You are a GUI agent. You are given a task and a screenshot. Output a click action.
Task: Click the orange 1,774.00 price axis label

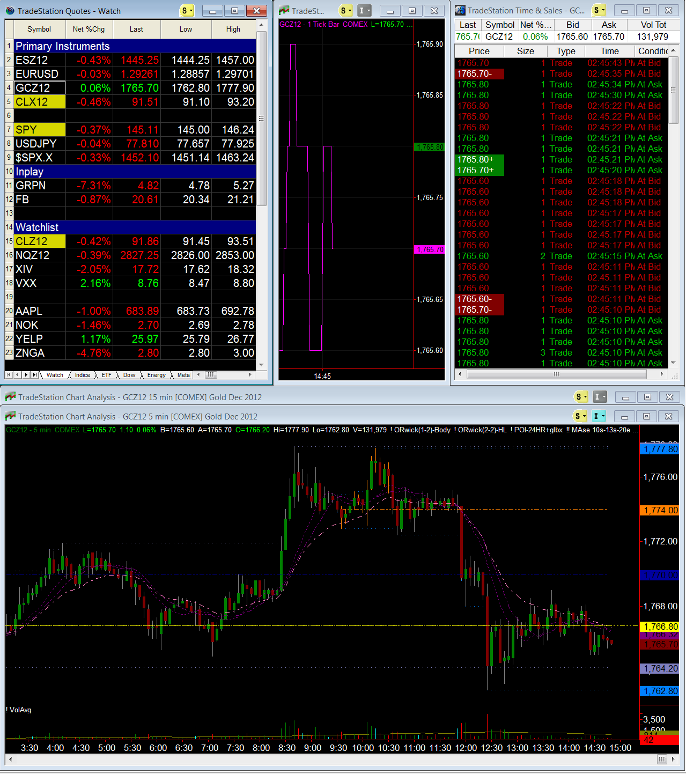click(x=659, y=510)
